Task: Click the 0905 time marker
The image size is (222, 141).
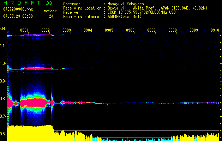Action: tap(109, 30)
